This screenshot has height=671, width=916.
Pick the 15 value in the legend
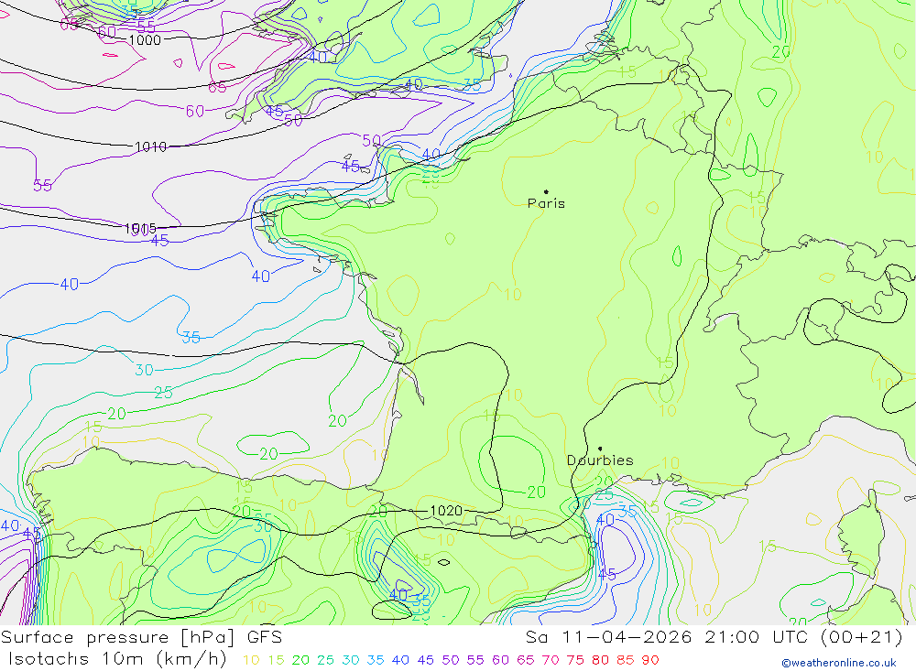click(276, 660)
